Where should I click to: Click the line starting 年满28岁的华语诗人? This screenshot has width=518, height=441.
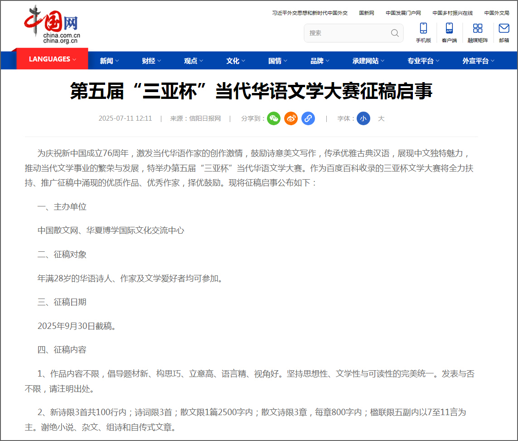130,279
